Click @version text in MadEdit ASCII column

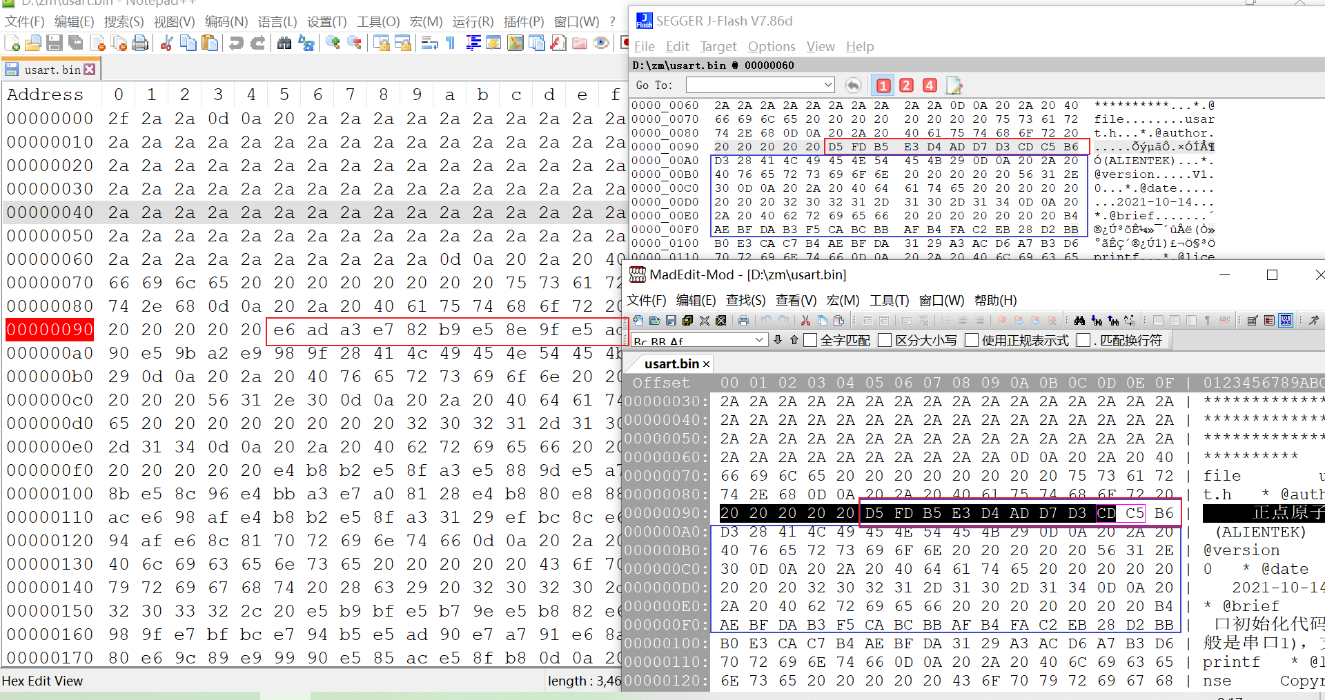pos(1241,550)
